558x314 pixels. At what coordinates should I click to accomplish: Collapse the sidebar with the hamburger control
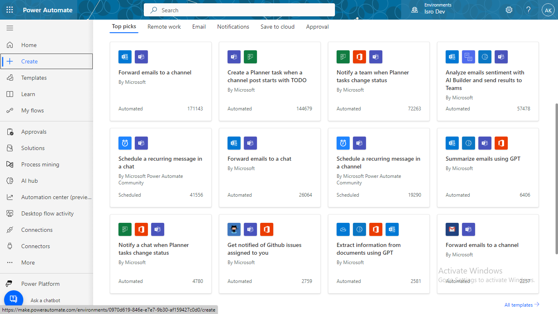(x=10, y=28)
